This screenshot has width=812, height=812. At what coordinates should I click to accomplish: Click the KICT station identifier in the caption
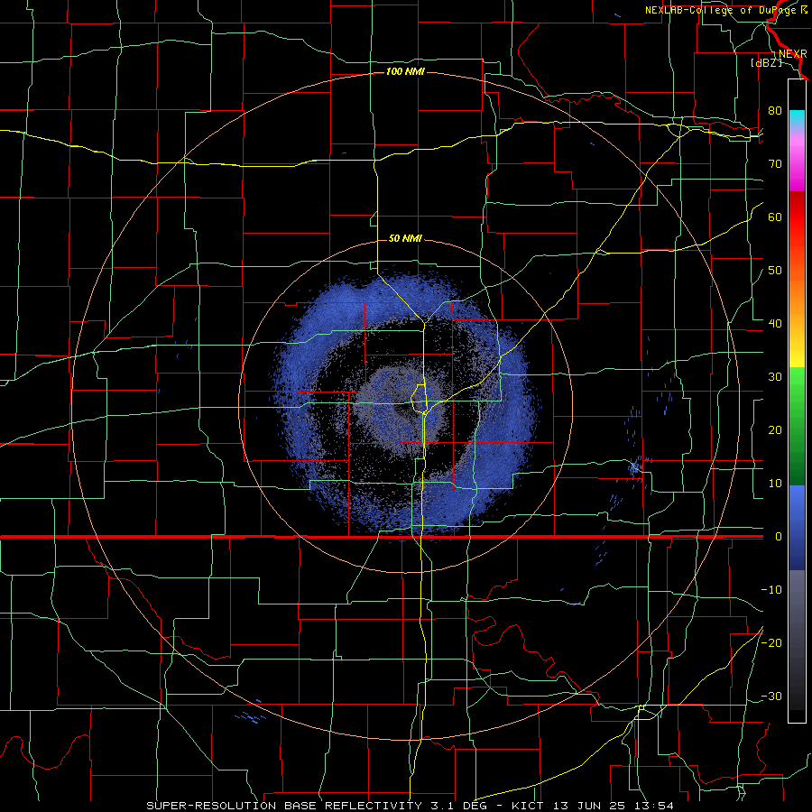[x=528, y=806]
